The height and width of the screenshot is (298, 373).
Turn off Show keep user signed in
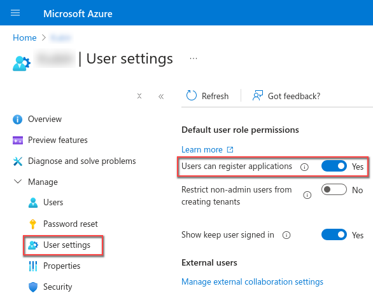point(334,234)
